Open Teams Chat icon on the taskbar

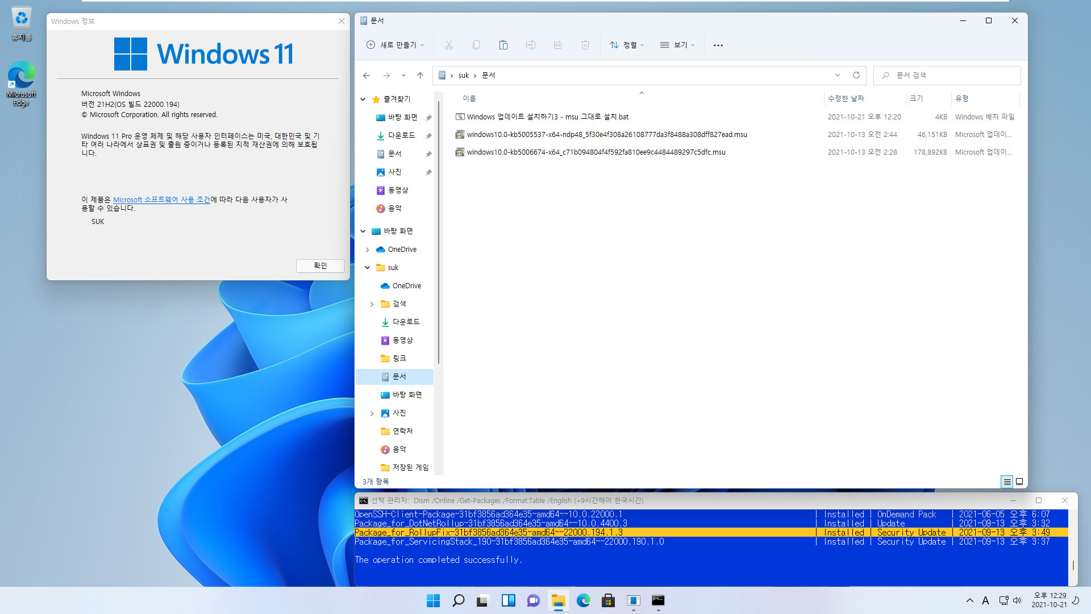click(533, 600)
